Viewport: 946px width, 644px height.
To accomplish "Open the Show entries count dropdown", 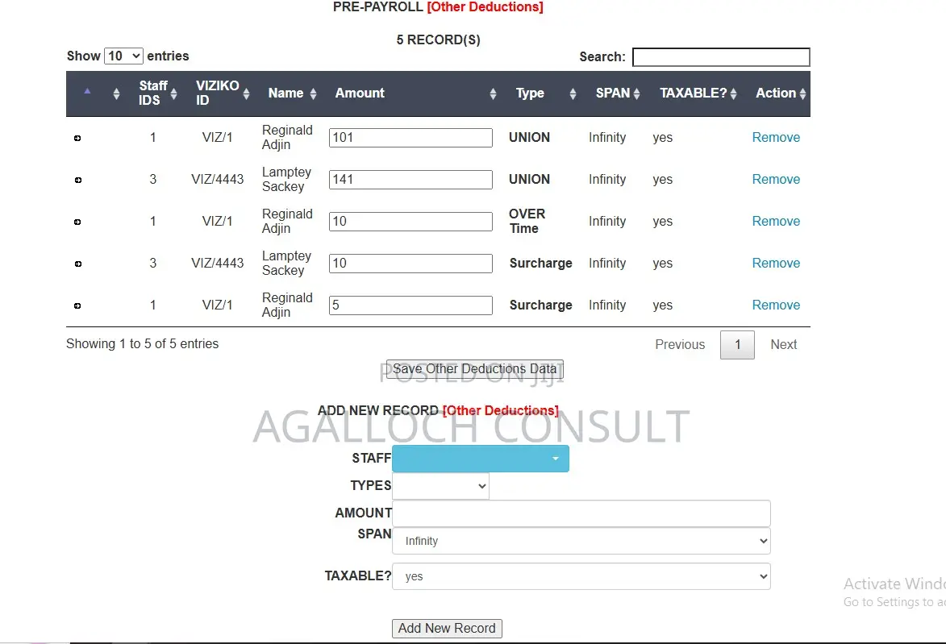I will (x=123, y=56).
